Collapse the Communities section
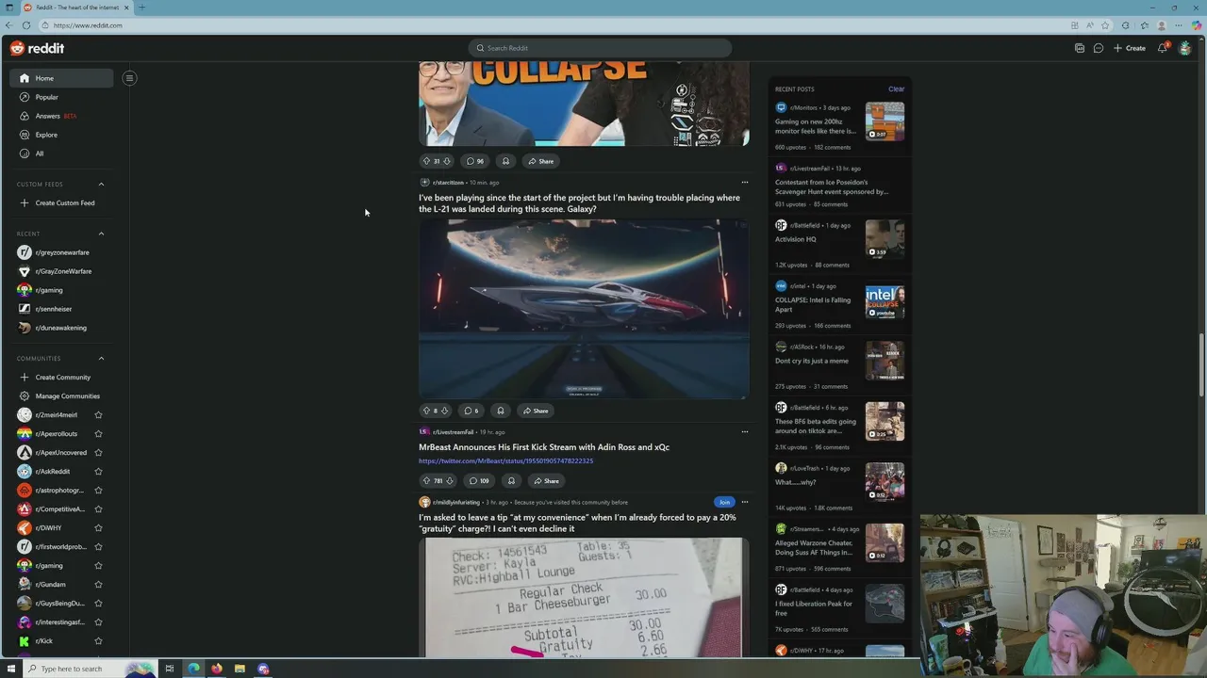Image resolution: width=1207 pixels, height=678 pixels. tap(101, 359)
